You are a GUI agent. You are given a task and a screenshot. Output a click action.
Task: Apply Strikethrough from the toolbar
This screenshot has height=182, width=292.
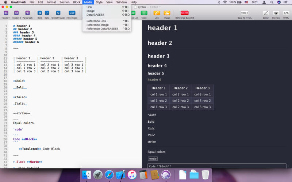[58, 13]
